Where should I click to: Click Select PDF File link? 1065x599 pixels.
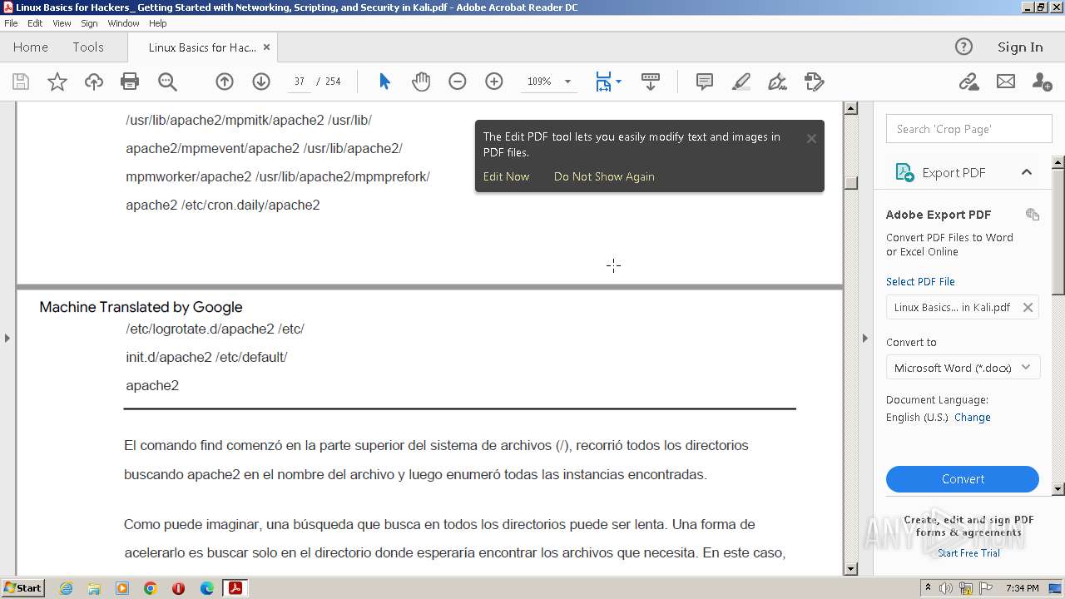coord(920,281)
